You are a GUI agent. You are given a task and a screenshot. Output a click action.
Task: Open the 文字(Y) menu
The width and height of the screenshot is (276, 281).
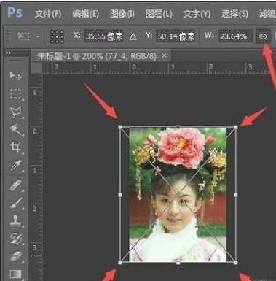click(197, 14)
